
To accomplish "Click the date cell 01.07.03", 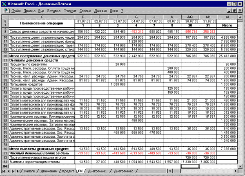I will point(83,21).
